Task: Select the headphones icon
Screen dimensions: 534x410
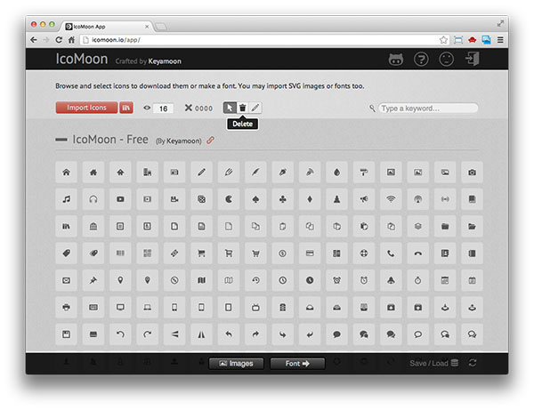Action: [x=93, y=199]
